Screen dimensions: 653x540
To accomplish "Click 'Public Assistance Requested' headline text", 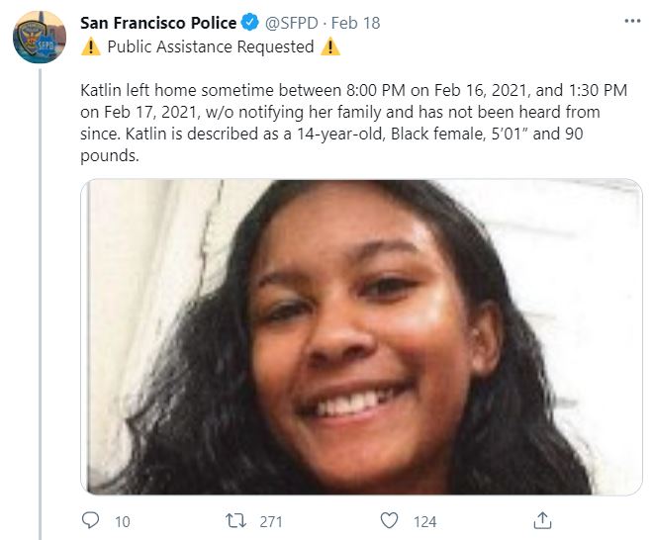I will [x=210, y=46].
